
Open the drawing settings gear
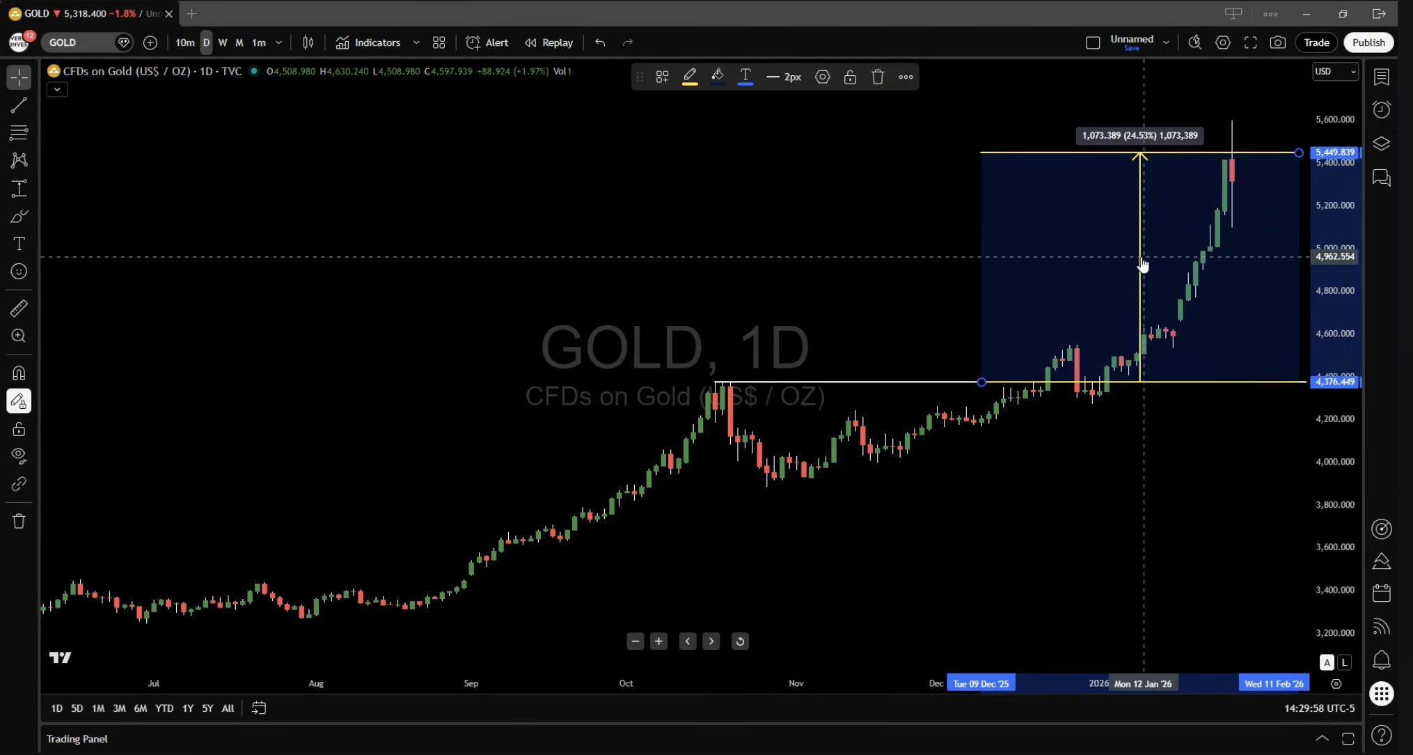pos(823,77)
